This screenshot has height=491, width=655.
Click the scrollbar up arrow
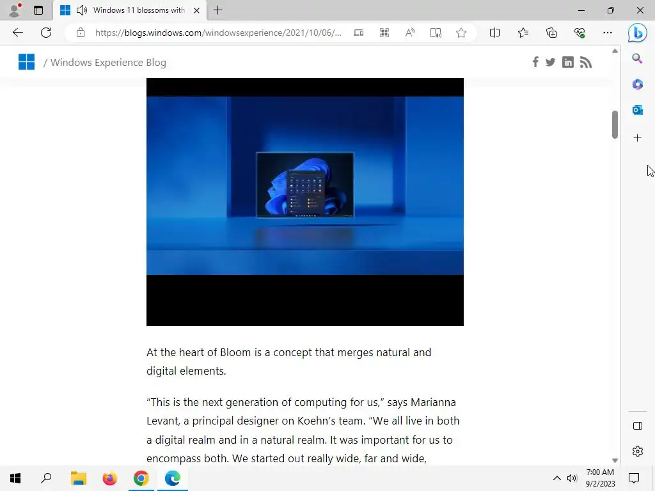(615, 51)
